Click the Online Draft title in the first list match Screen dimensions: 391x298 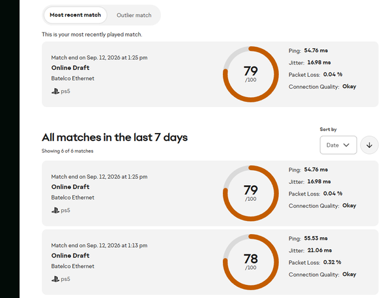pyautogui.click(x=70, y=186)
